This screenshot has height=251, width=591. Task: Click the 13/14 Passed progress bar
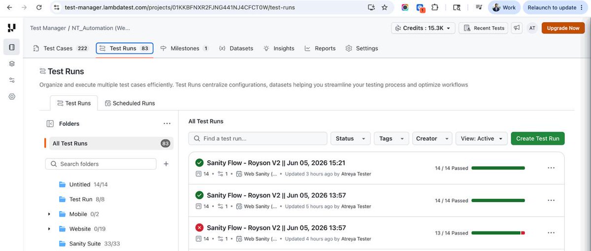[x=498, y=233]
